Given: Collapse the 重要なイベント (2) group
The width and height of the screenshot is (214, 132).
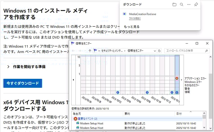Looking at the screenshot, I should pos(75,119).
